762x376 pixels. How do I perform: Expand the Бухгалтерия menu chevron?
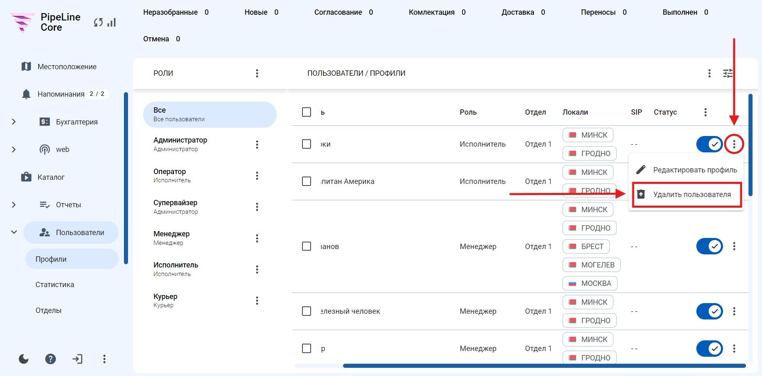14,122
